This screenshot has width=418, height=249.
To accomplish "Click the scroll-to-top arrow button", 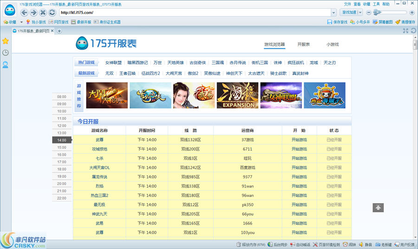I will tap(378, 208).
